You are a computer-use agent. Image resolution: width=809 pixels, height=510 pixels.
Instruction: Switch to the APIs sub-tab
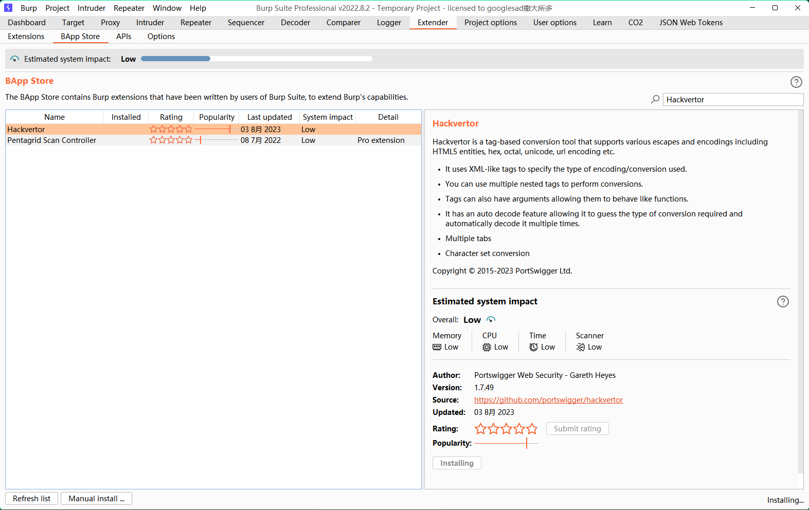(123, 37)
